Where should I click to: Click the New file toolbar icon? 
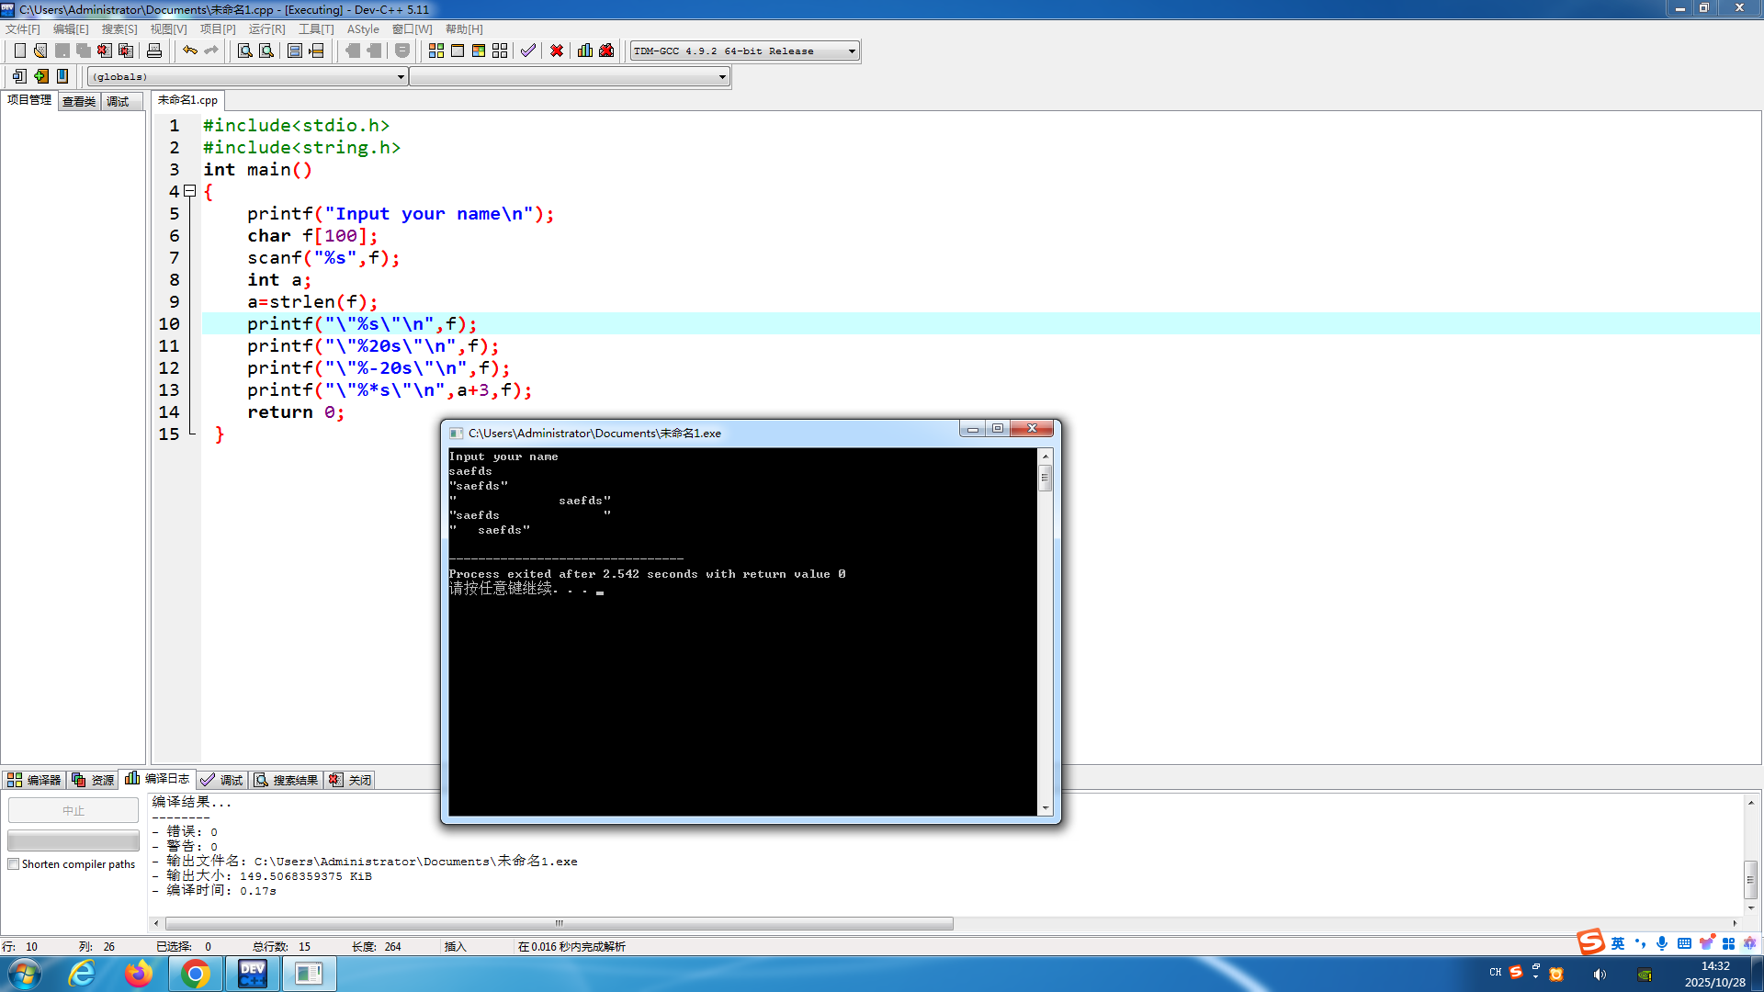[19, 51]
